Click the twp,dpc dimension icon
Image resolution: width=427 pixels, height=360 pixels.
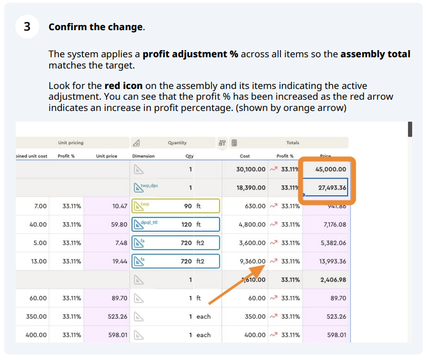click(x=137, y=188)
